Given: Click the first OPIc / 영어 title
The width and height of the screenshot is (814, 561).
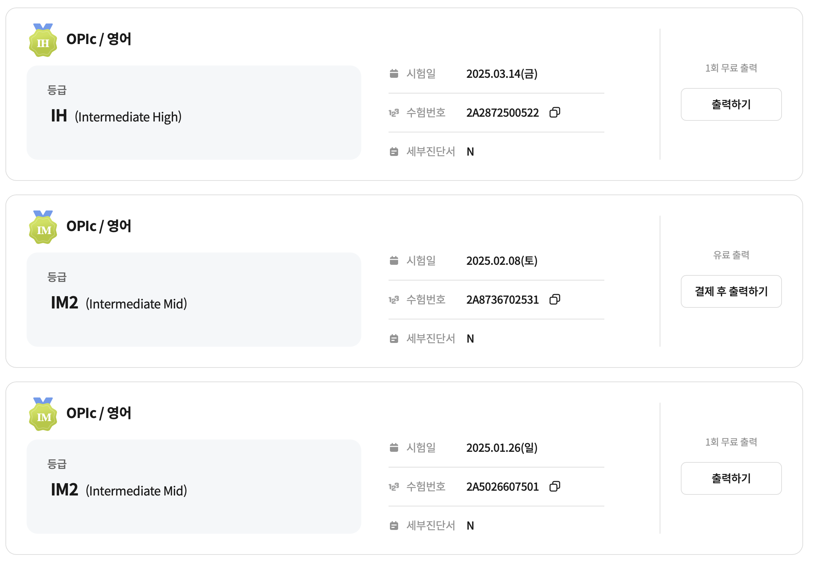Looking at the screenshot, I should tap(99, 39).
